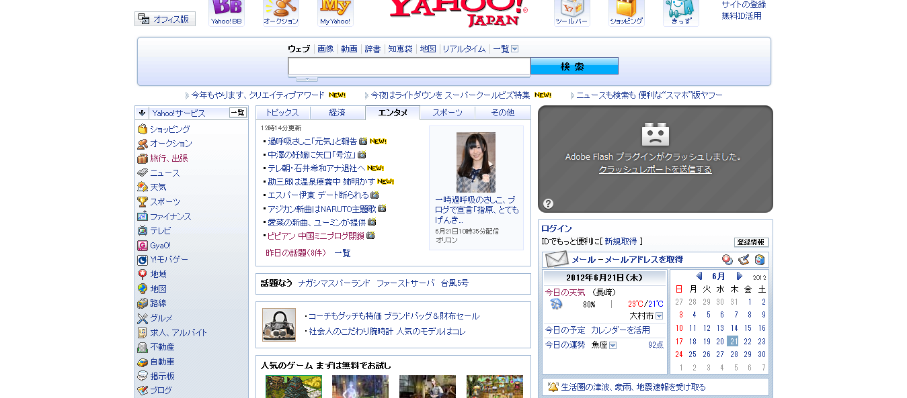Go to next month in calendar
The height and width of the screenshot is (398, 907).
click(740, 276)
